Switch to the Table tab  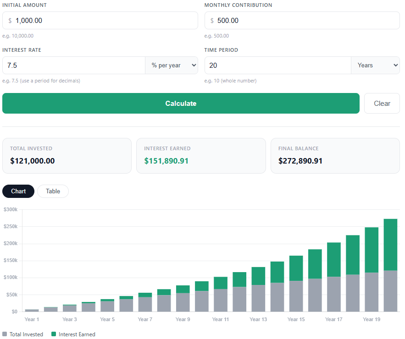[x=53, y=191]
